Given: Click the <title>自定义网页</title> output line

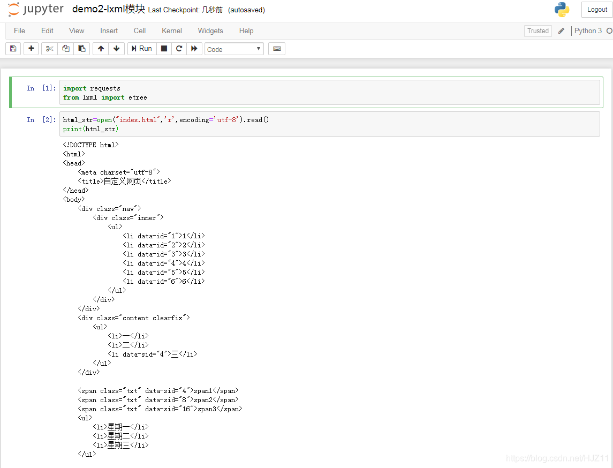Looking at the screenshot, I should 124,181.
